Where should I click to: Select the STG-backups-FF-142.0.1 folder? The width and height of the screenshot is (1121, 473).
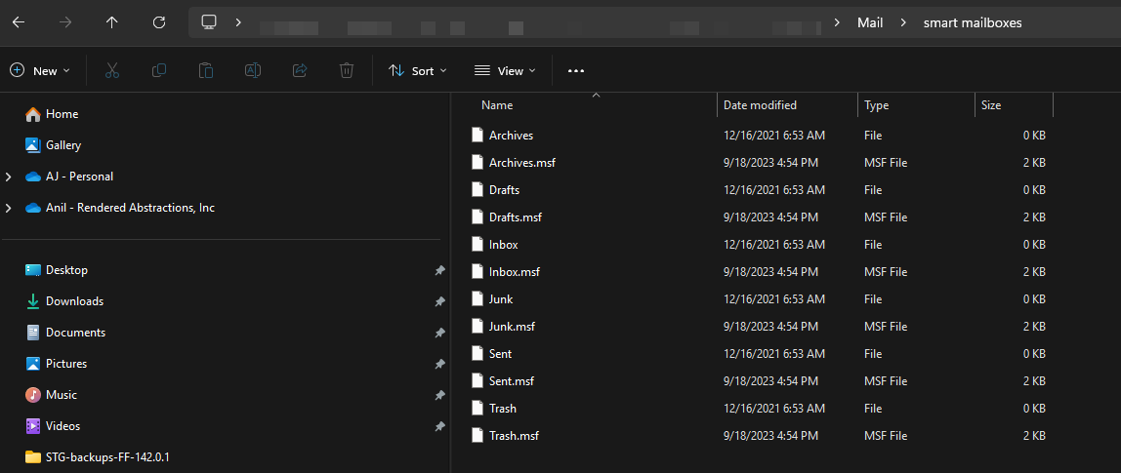pos(101,456)
